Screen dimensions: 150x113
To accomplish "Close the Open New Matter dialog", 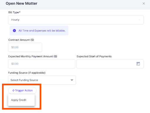I will tap(144, 4).
